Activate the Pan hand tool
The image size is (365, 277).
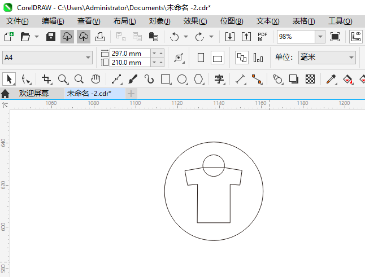(95, 79)
